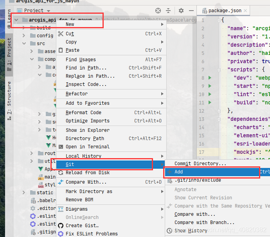Expand the config folder
Image resolution: width=270 pixels, height=237 pixels.
click(x=24, y=36)
